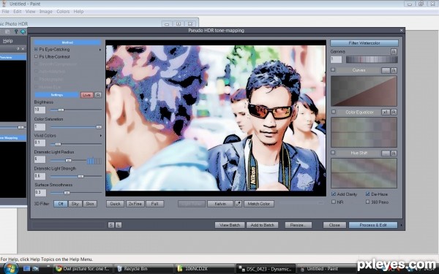Reset Gamma with its R button
The width and height of the screenshot is (439, 274).
tap(394, 51)
